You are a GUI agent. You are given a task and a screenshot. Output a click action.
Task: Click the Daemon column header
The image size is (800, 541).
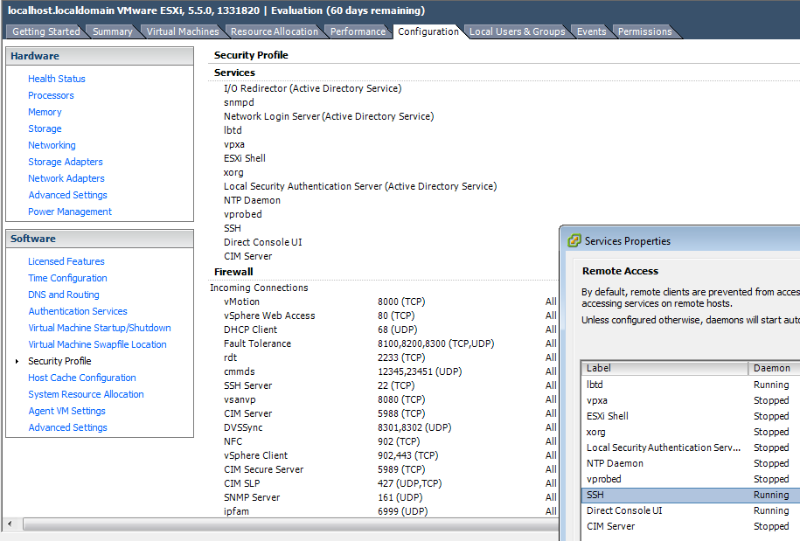772,368
